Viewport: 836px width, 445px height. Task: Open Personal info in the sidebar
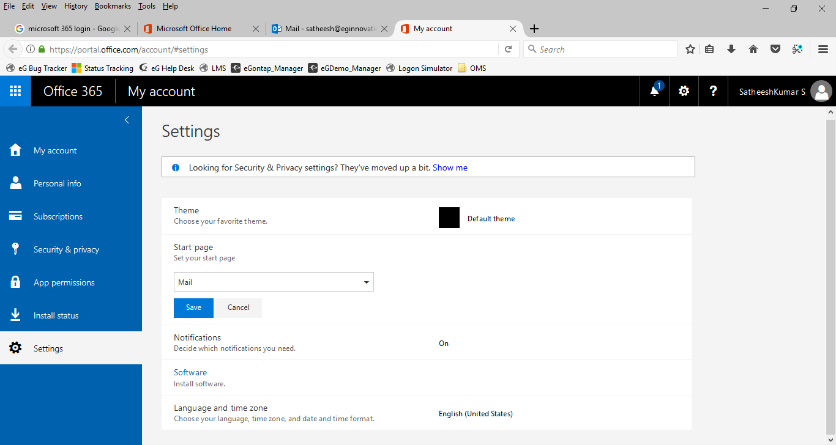71,183
